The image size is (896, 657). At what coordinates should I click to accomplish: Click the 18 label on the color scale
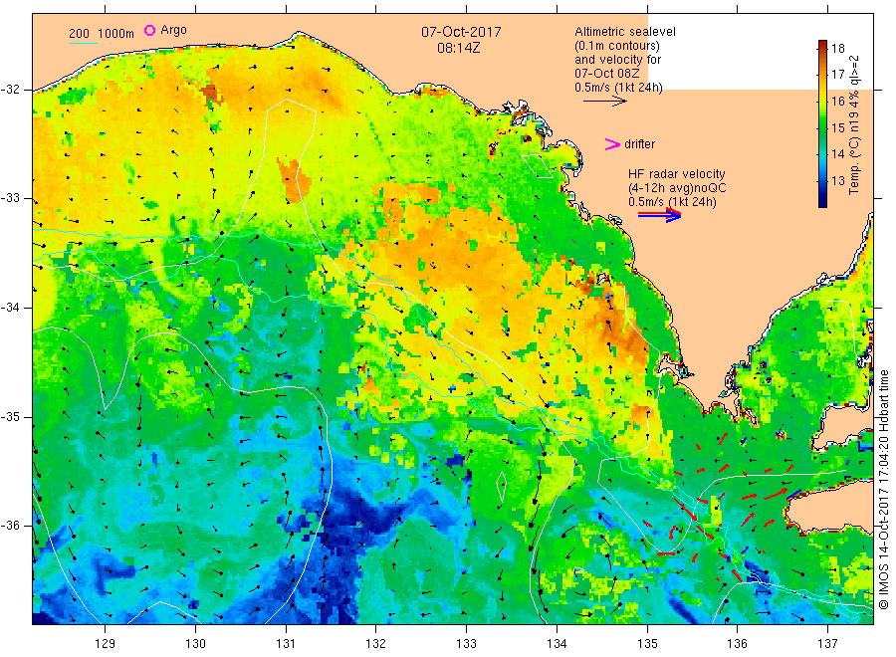point(837,49)
